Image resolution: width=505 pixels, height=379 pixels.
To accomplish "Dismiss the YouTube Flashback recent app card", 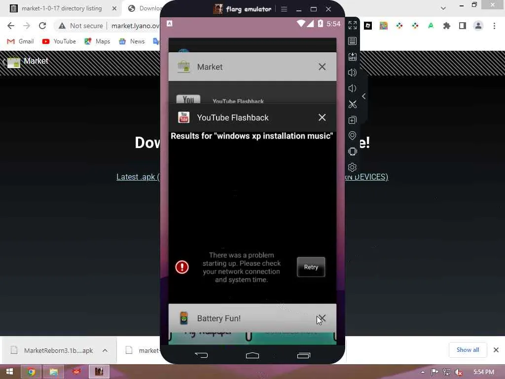I will click(x=322, y=117).
